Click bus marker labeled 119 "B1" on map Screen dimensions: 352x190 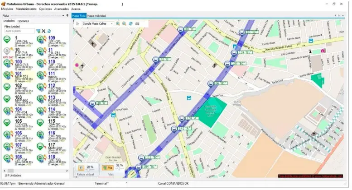click(x=234, y=53)
